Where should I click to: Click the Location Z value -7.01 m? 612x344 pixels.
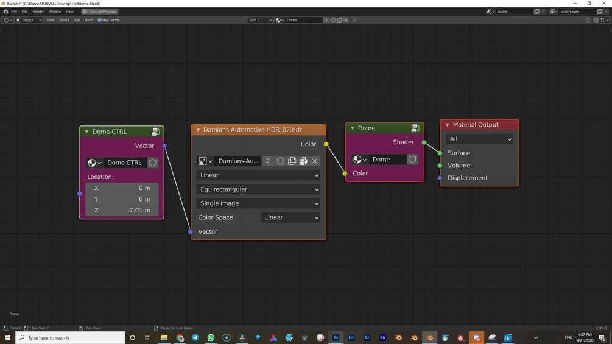[x=122, y=210]
